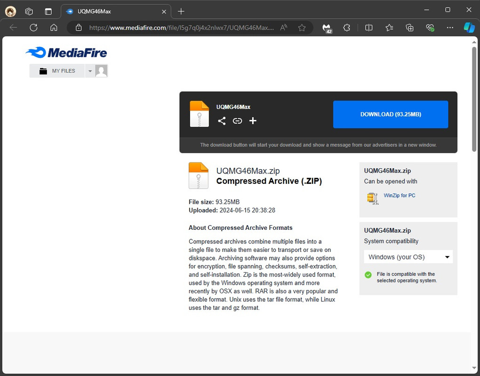Click the Can be opened with label

390,181
